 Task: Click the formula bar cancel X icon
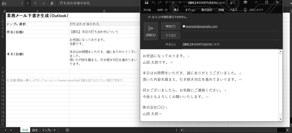pyautogui.click(x=35, y=3)
